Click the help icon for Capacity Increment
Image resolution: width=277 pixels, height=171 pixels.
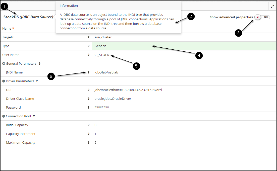coord(88,134)
